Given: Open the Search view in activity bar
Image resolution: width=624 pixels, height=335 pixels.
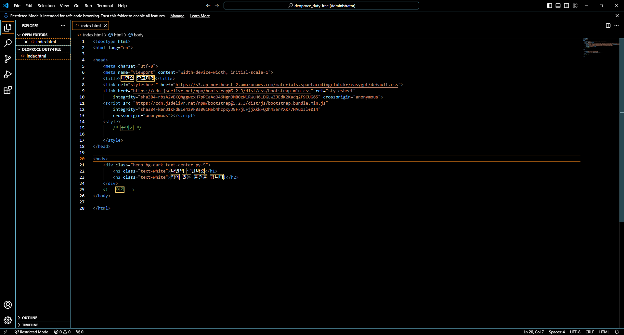Looking at the screenshot, I should pyautogui.click(x=8, y=43).
